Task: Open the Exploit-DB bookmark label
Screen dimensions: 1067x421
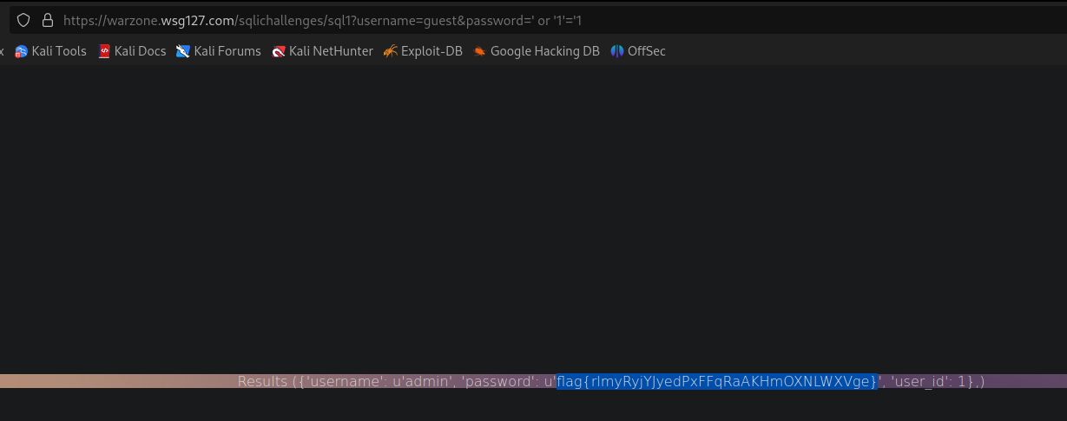Action: (x=431, y=51)
